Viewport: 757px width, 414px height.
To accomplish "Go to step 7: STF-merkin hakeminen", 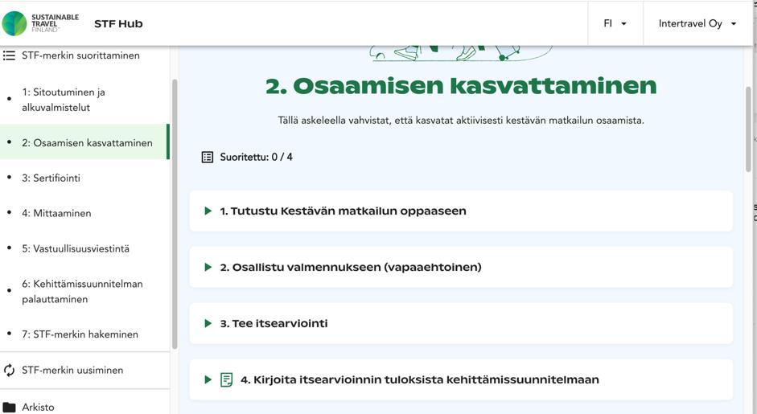I will coord(80,334).
